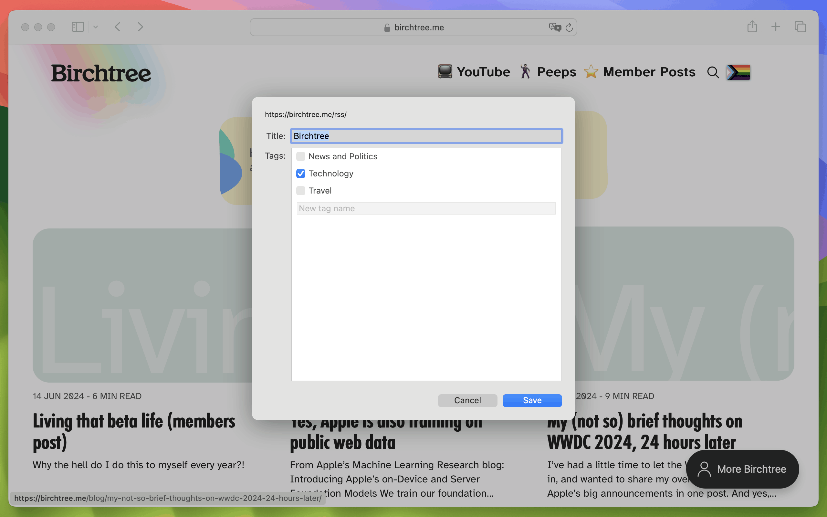Click the WWDC post thumbnail image

point(685,304)
